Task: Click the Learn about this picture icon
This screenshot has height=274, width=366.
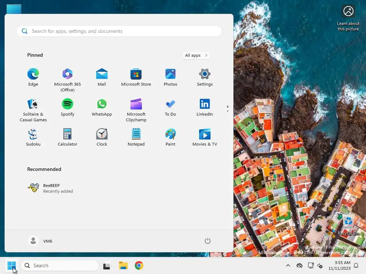Action: click(x=348, y=18)
